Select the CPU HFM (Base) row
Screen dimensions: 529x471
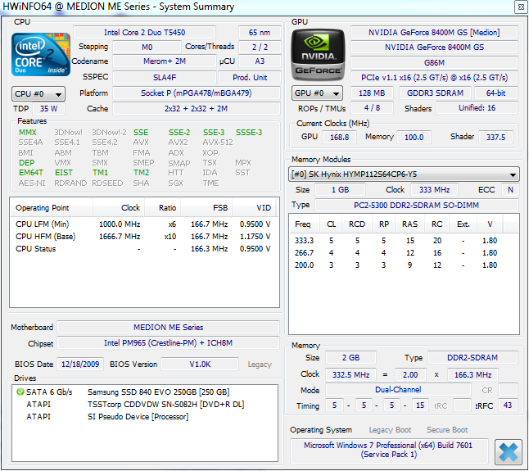coord(143,237)
